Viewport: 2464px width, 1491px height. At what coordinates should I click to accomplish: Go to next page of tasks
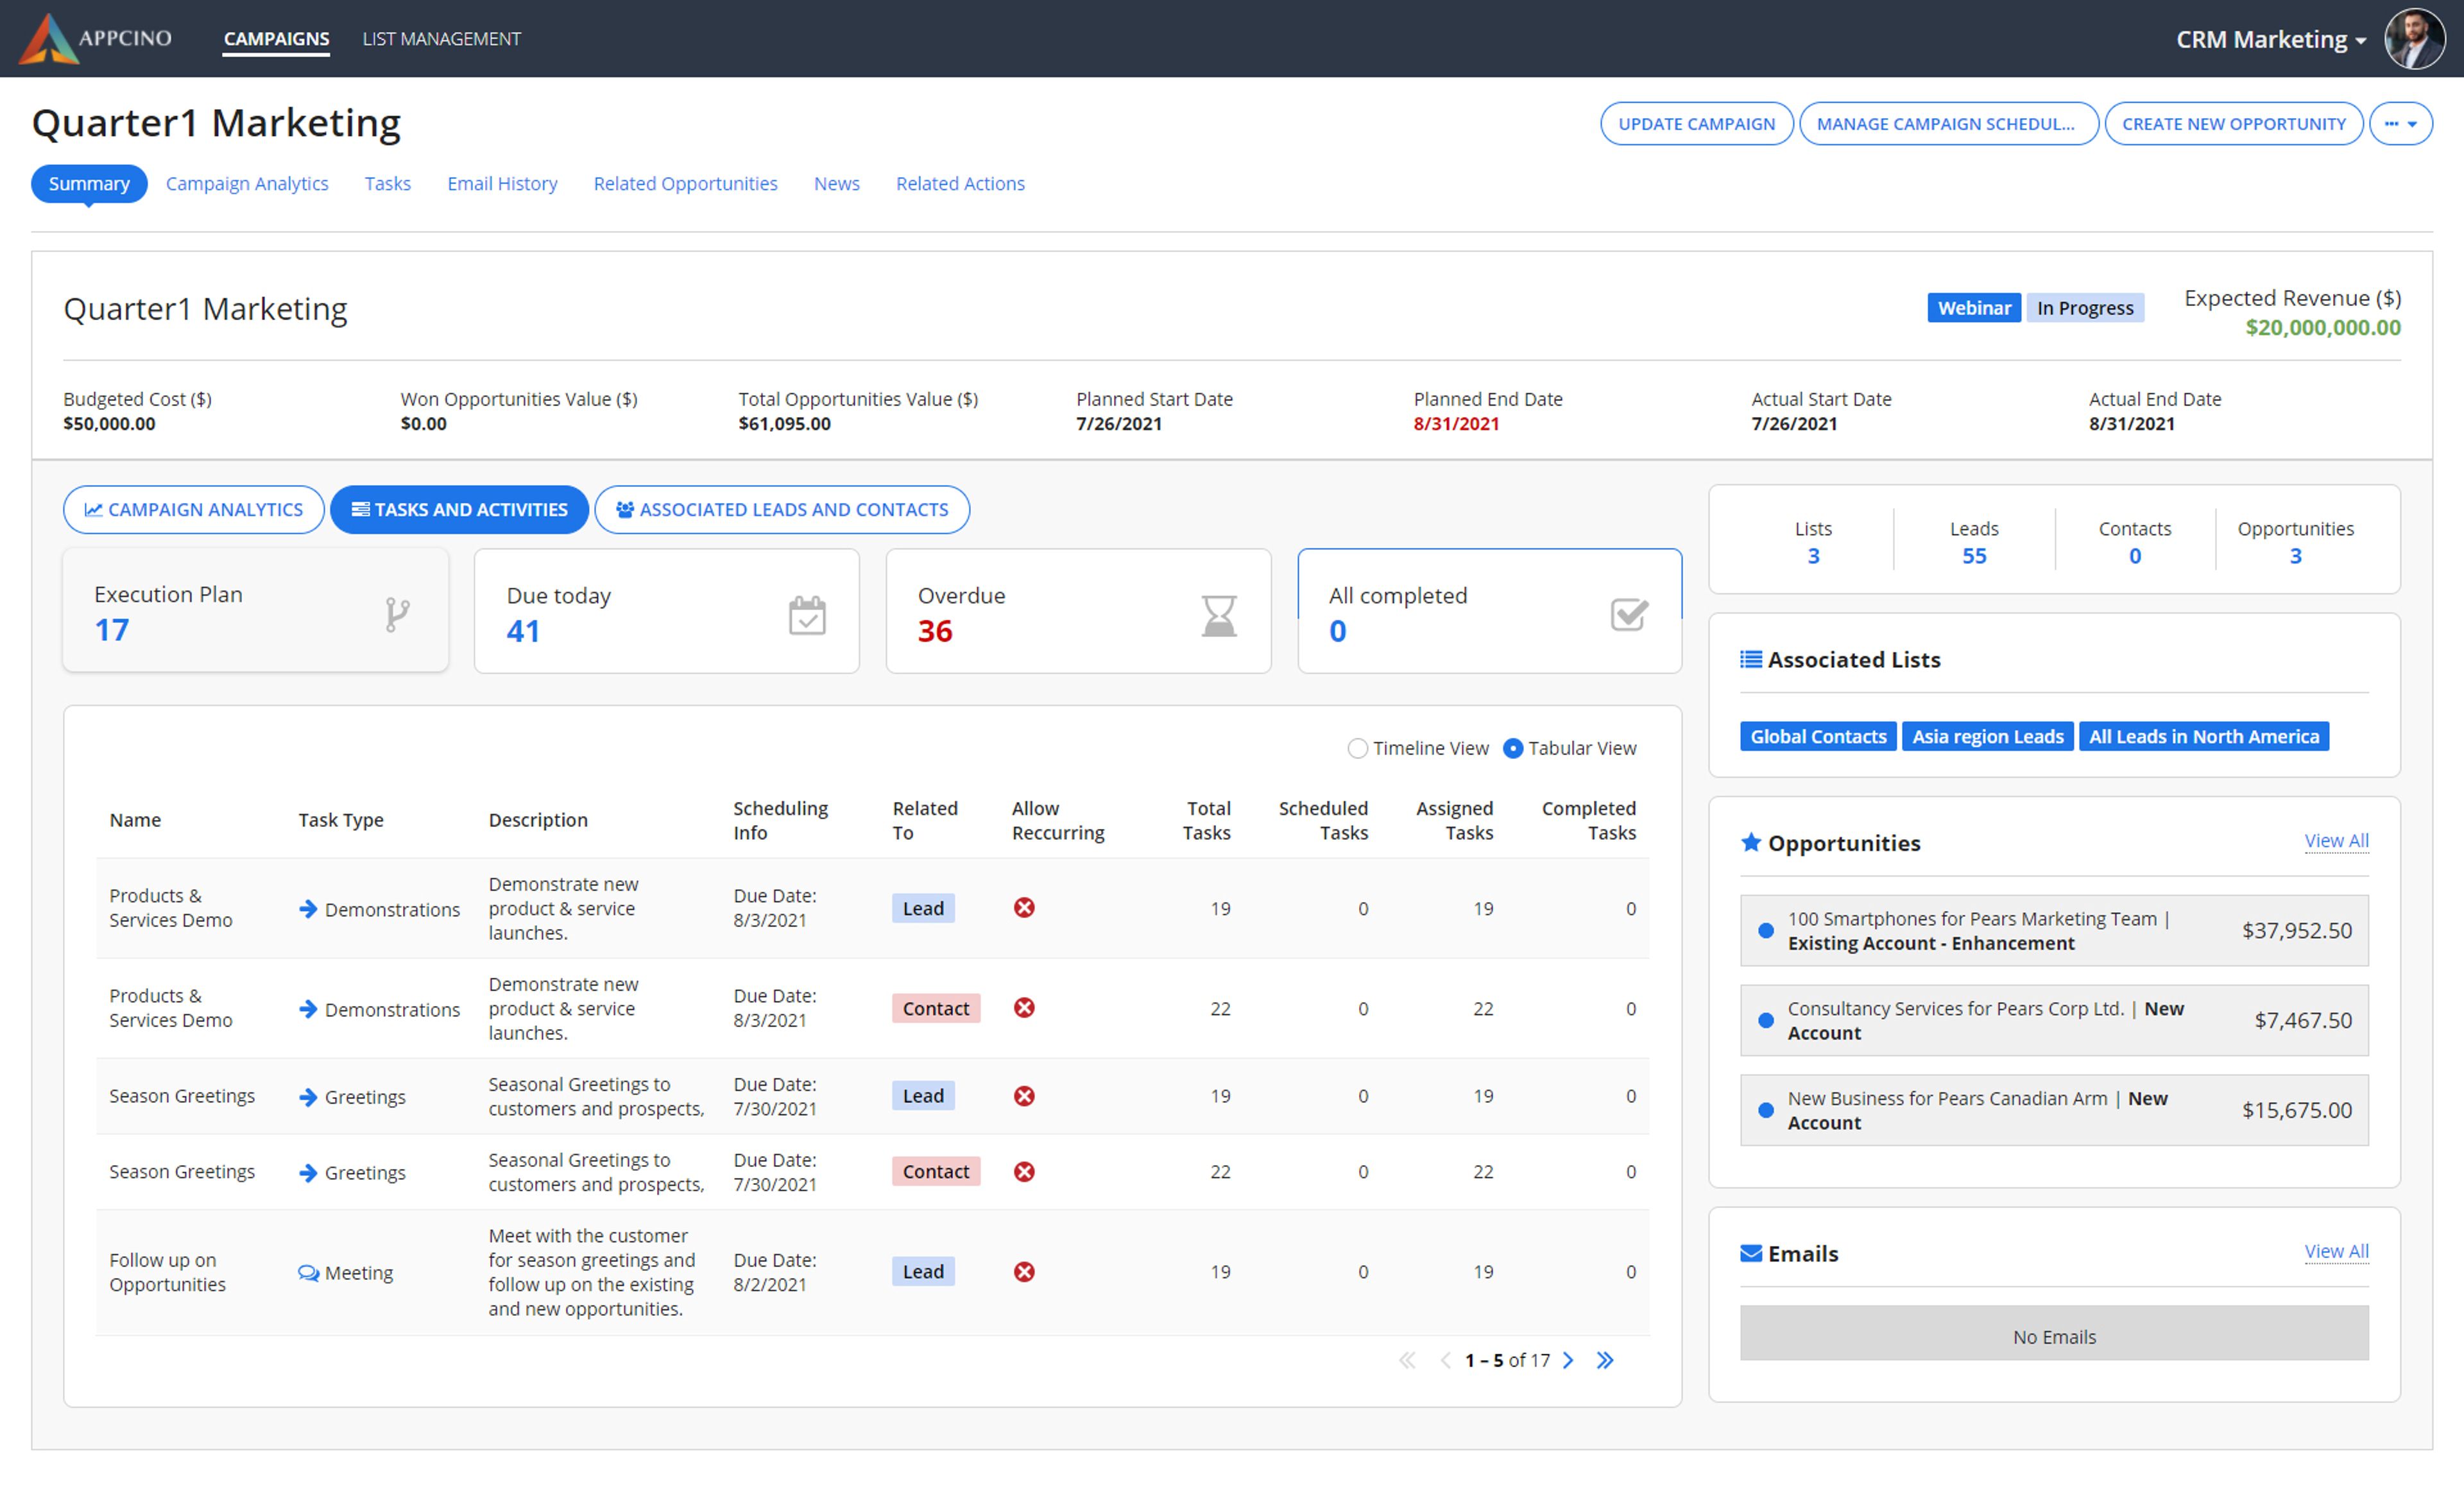pos(1568,1360)
